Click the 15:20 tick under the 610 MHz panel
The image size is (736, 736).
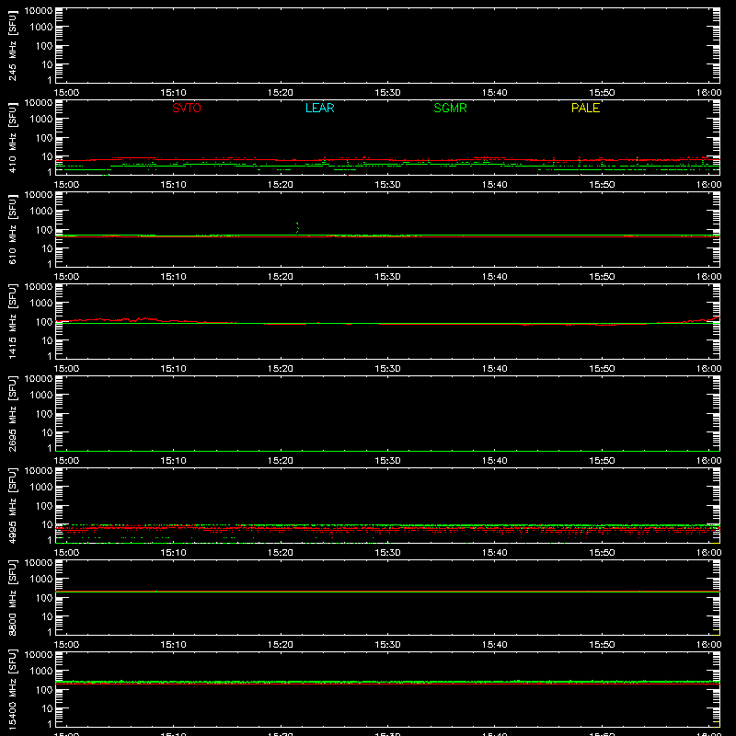tap(281, 277)
